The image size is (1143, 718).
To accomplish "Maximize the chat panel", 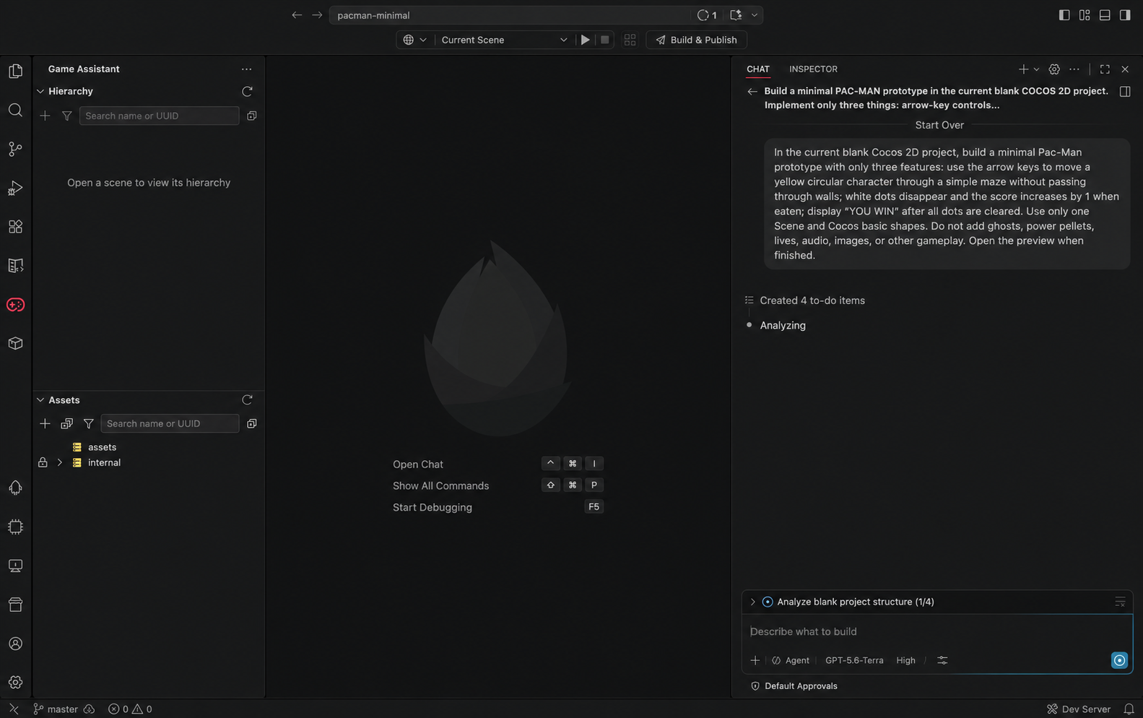I will pyautogui.click(x=1105, y=69).
